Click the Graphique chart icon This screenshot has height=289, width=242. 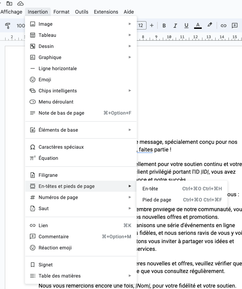click(x=33, y=57)
